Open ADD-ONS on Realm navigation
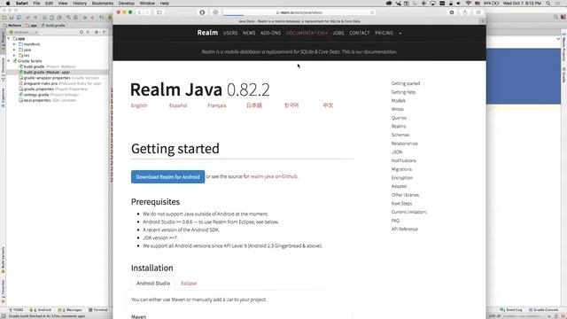The width and height of the screenshot is (567, 319). [x=270, y=33]
